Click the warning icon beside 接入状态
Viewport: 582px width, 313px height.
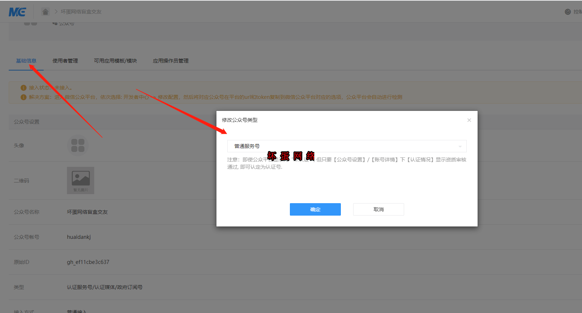(x=24, y=88)
